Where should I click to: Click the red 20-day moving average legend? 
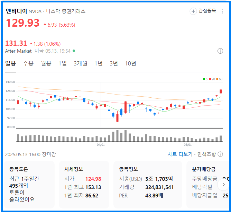pos(212,79)
